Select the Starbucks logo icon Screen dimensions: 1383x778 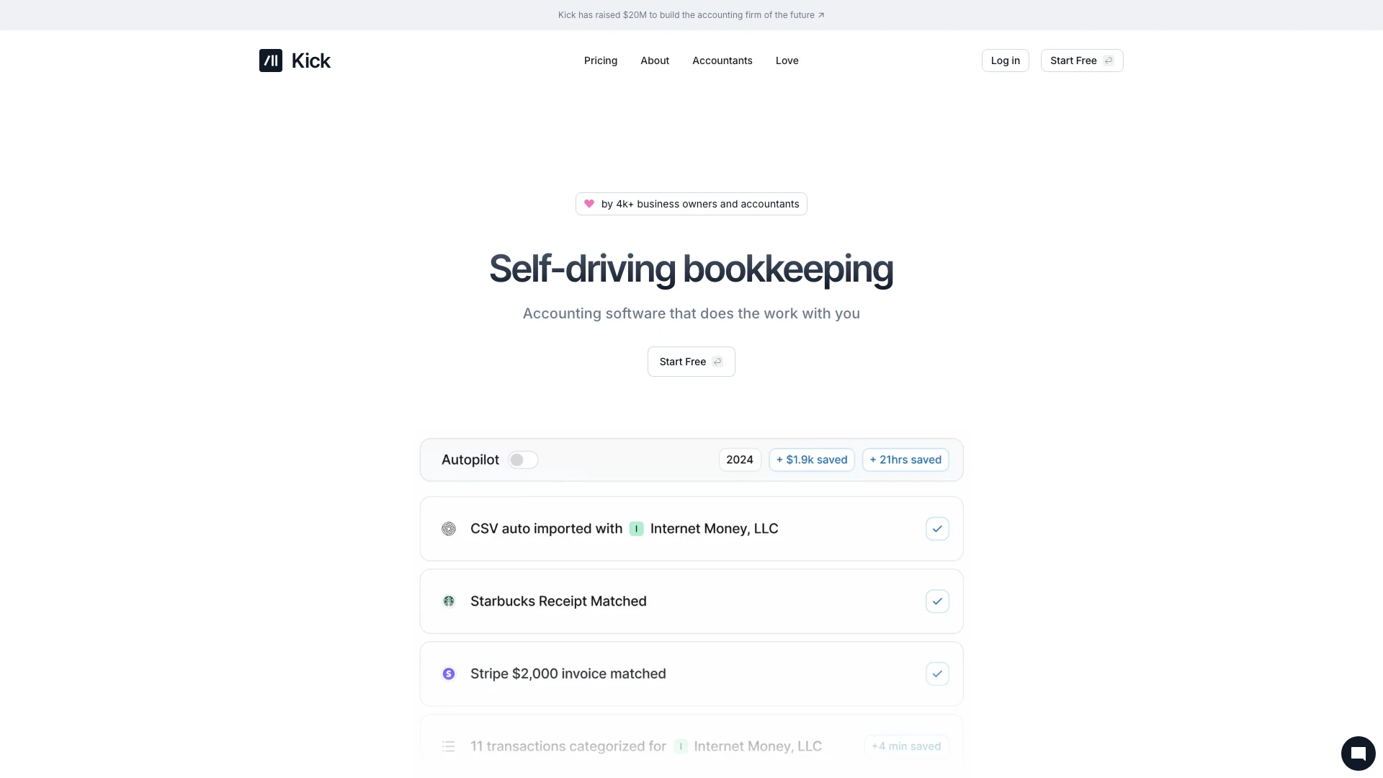(x=449, y=601)
